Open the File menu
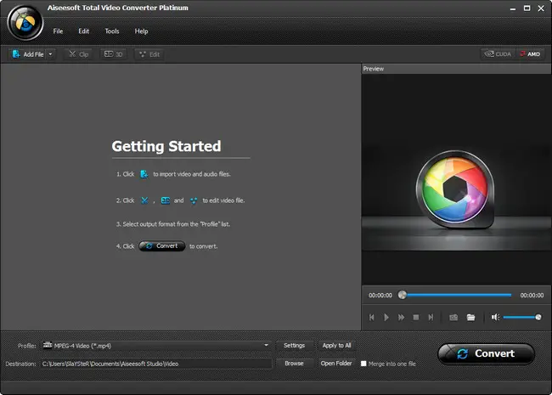552x395 pixels. click(x=58, y=31)
